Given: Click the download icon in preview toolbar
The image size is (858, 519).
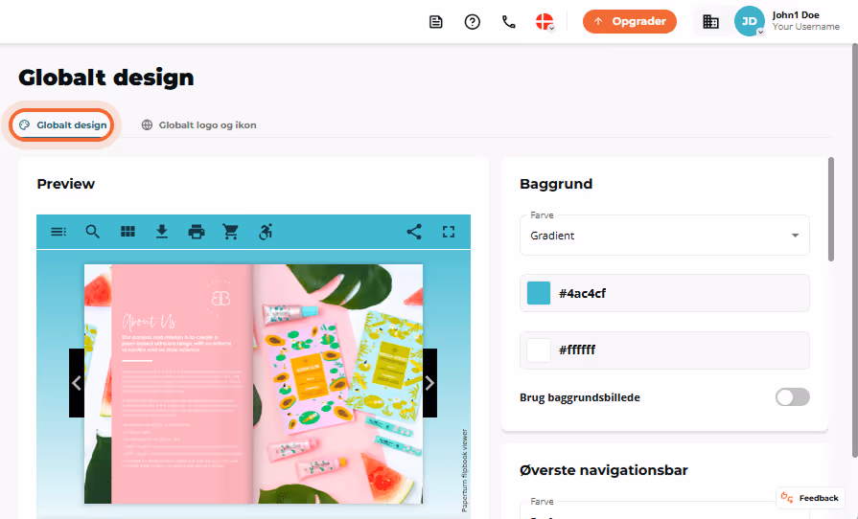Looking at the screenshot, I should [161, 232].
